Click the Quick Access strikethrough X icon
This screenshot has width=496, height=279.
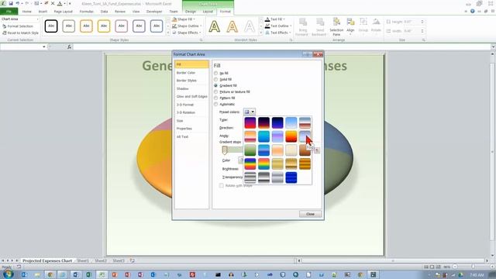pos(53,3)
